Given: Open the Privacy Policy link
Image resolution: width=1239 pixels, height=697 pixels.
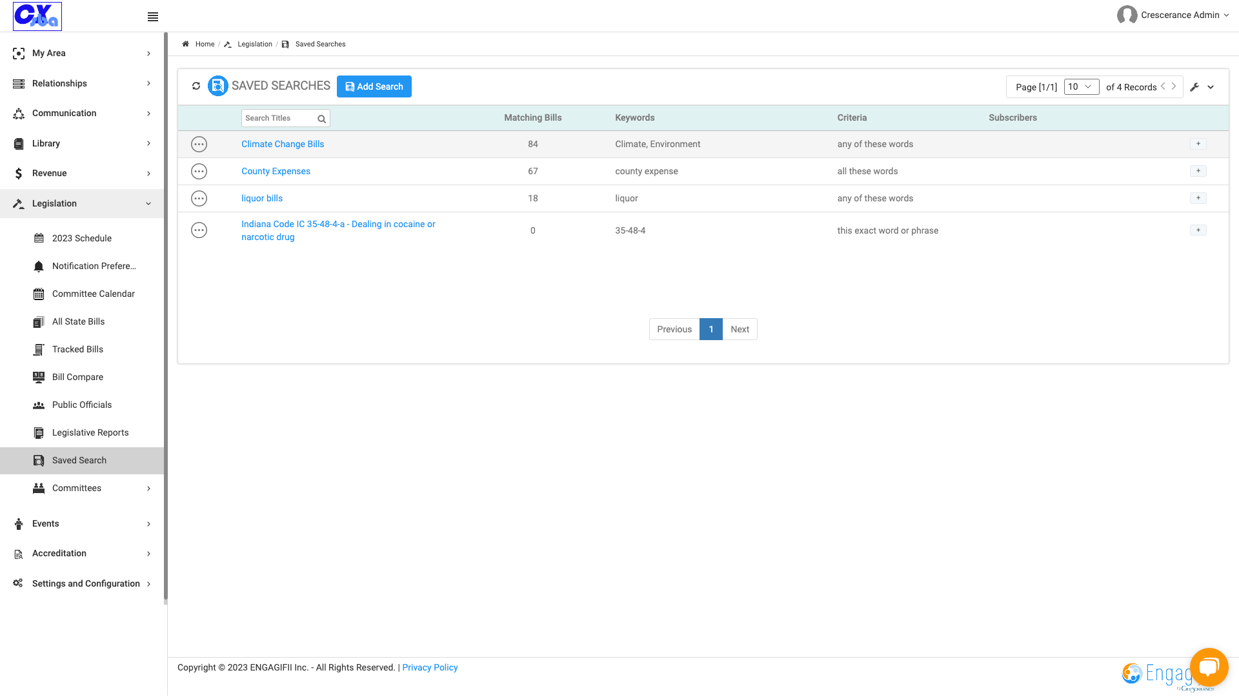Looking at the screenshot, I should click(x=430, y=667).
